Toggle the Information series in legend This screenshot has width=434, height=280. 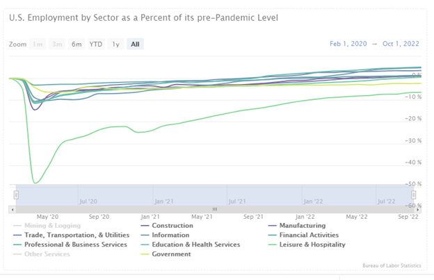tap(171, 235)
